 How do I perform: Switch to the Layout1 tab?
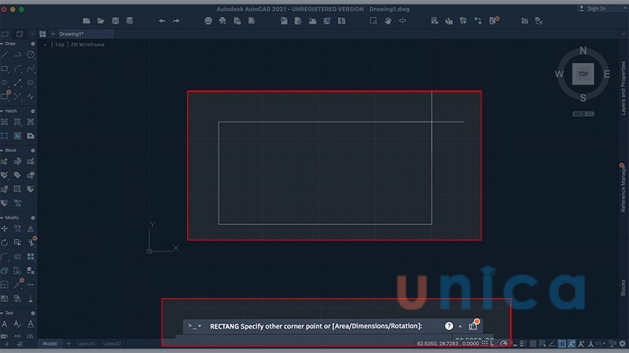(x=86, y=344)
